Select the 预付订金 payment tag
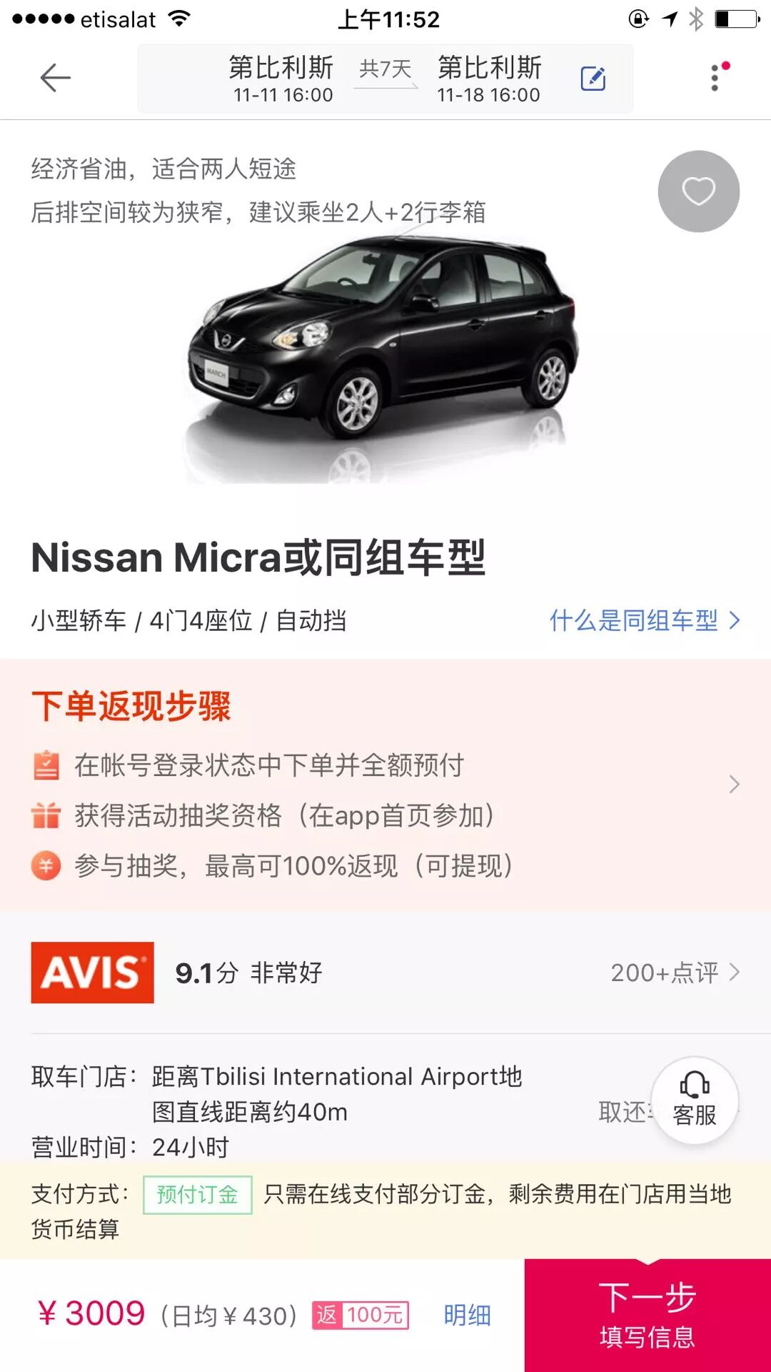Viewport: 771px width, 1372px height. (x=198, y=1195)
